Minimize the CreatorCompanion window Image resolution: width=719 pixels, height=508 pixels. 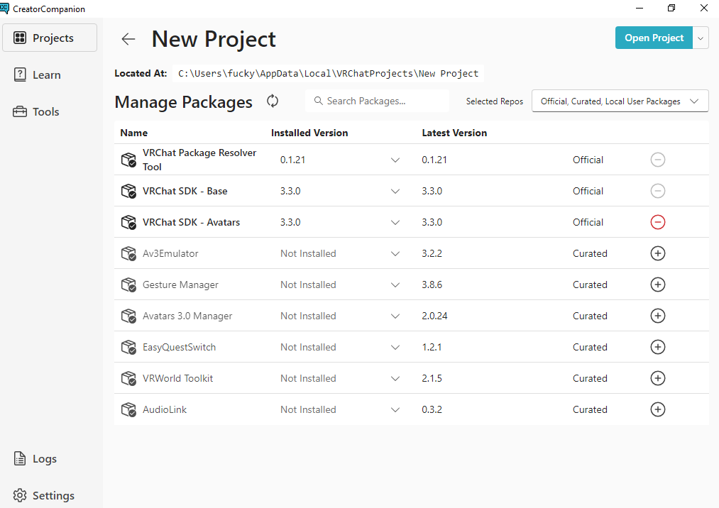coord(640,9)
